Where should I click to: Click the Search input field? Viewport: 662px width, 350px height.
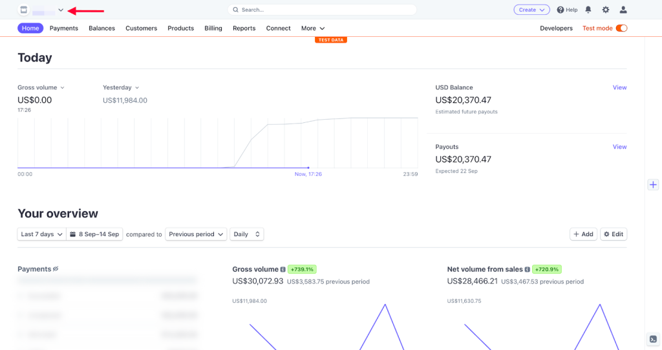[x=322, y=10]
